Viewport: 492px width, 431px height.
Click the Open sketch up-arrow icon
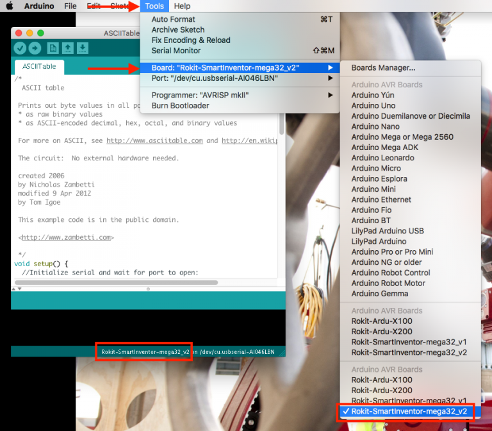pos(67,48)
